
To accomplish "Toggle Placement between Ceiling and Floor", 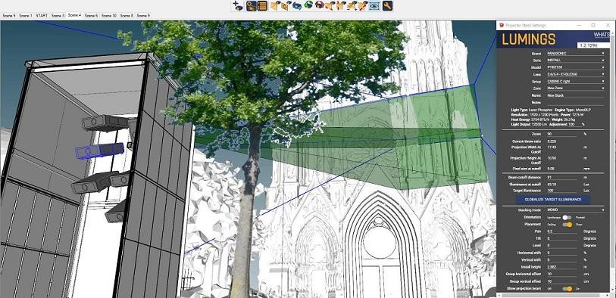I will (567, 225).
